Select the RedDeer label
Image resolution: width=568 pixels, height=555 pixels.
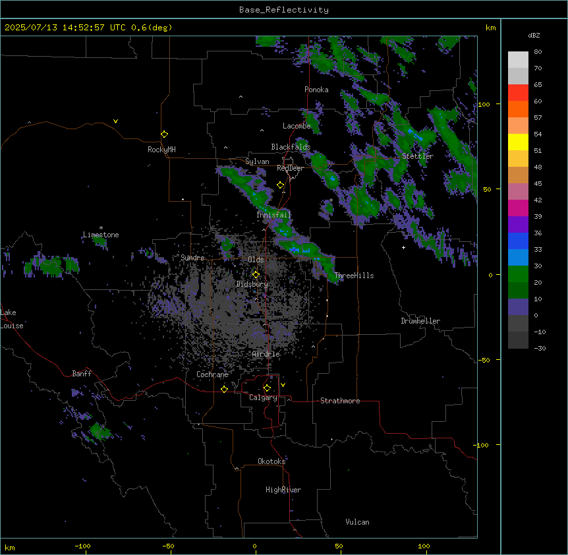coord(290,168)
